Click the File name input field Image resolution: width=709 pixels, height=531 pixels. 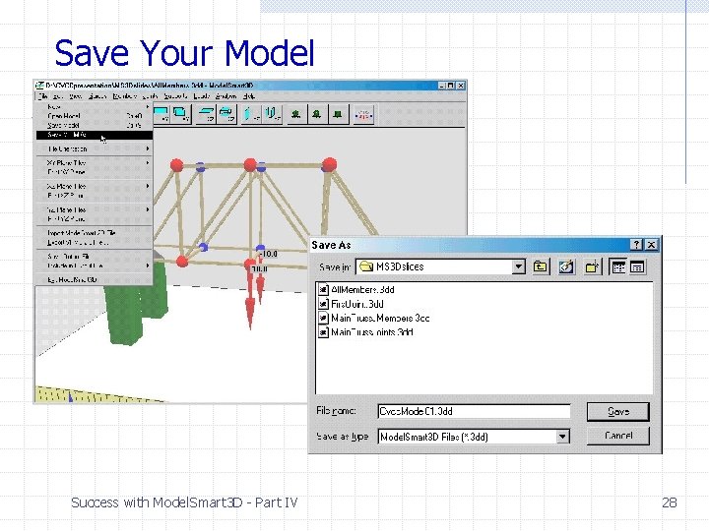[474, 411]
